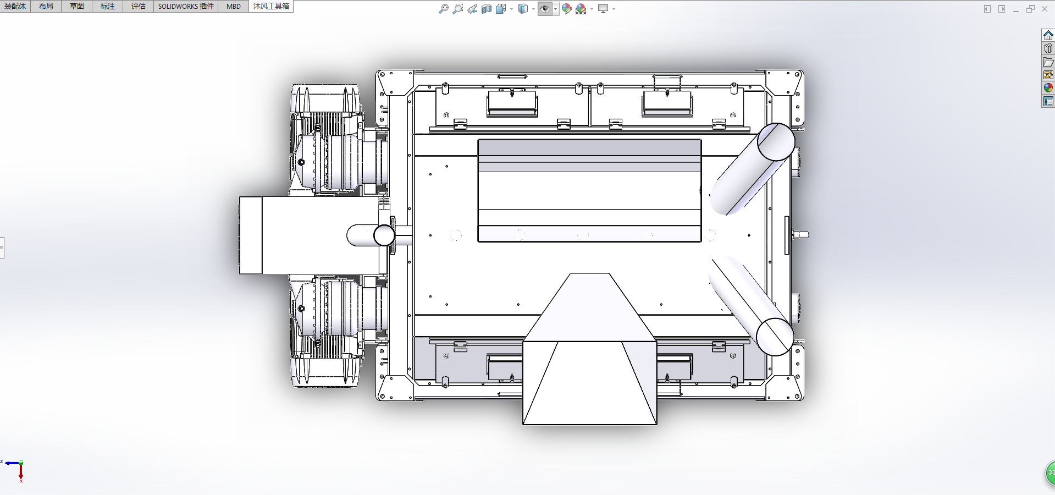This screenshot has width=1055, height=495.
Task: Open the View Settings monitor icon
Action: click(x=603, y=9)
